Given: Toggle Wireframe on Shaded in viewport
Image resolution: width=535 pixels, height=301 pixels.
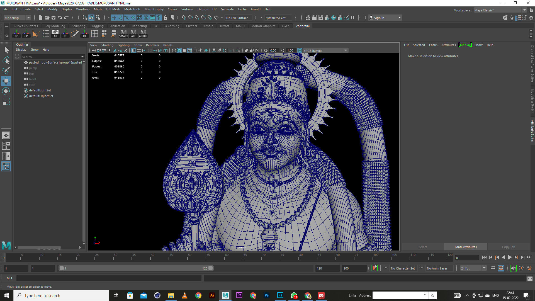Looking at the screenshot, I should [190, 50].
